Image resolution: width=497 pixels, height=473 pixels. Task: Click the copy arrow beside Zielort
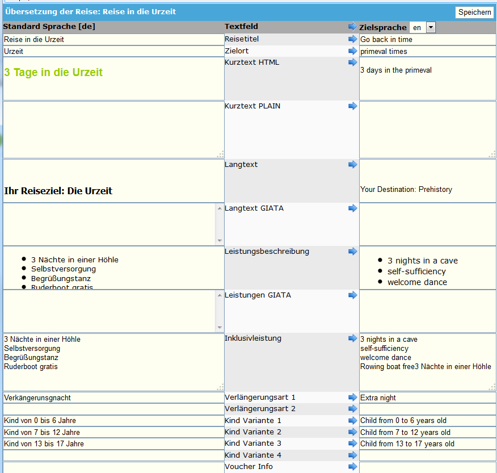tap(352, 51)
